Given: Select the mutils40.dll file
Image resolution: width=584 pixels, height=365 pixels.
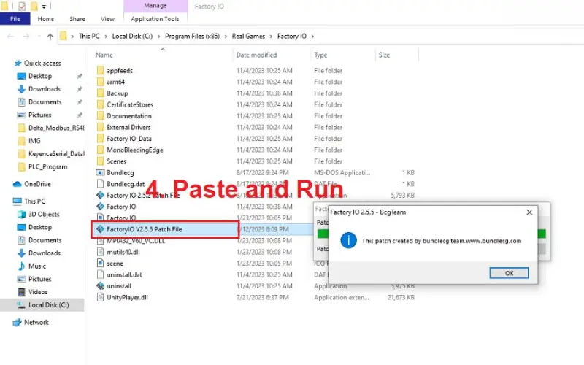Looking at the screenshot, I should click(123, 252).
